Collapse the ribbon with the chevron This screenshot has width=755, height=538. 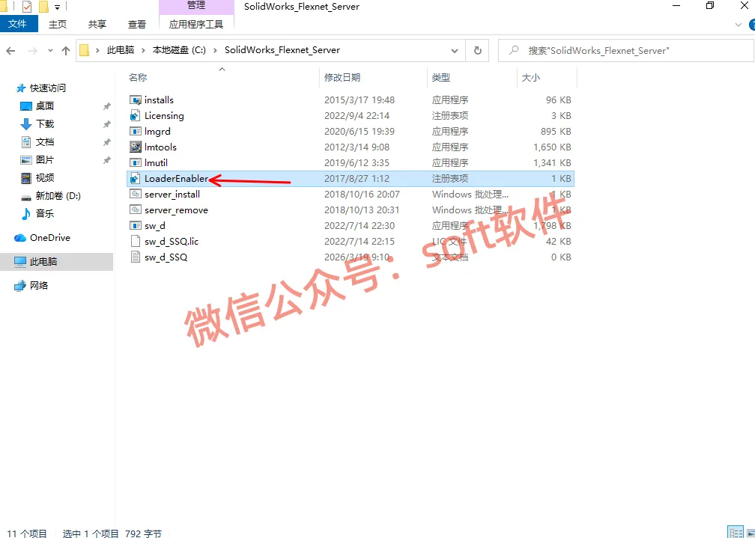click(x=739, y=25)
